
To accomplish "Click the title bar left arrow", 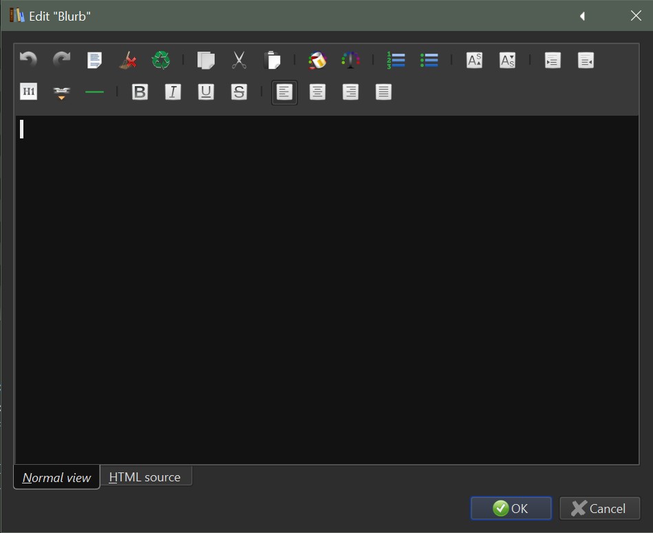I will [582, 17].
